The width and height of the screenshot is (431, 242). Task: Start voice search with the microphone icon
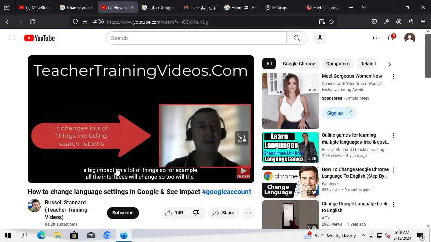pyautogui.click(x=320, y=38)
